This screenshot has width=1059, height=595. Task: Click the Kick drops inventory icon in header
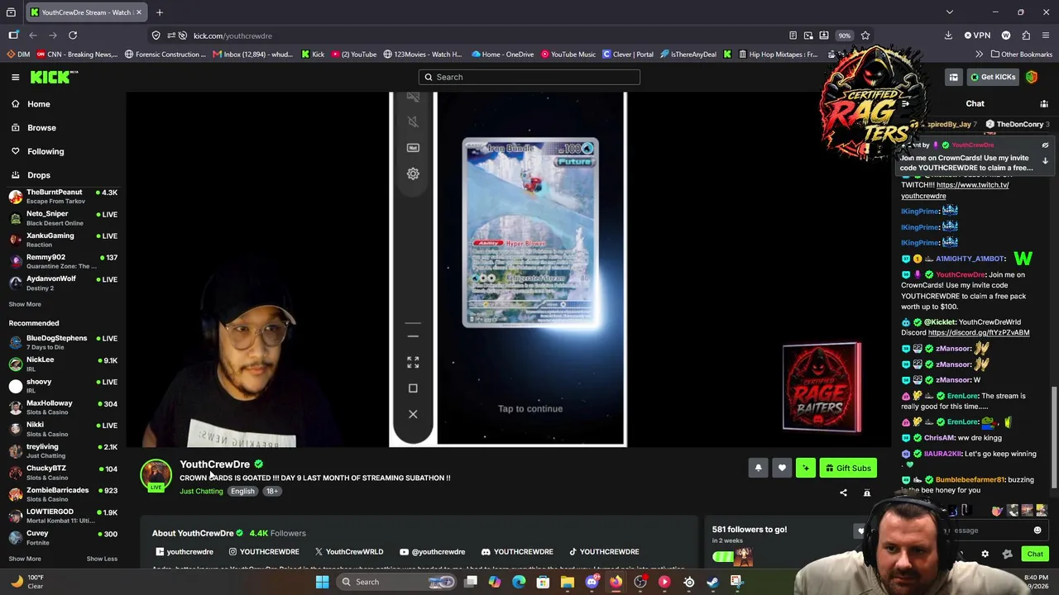pyautogui.click(x=954, y=77)
